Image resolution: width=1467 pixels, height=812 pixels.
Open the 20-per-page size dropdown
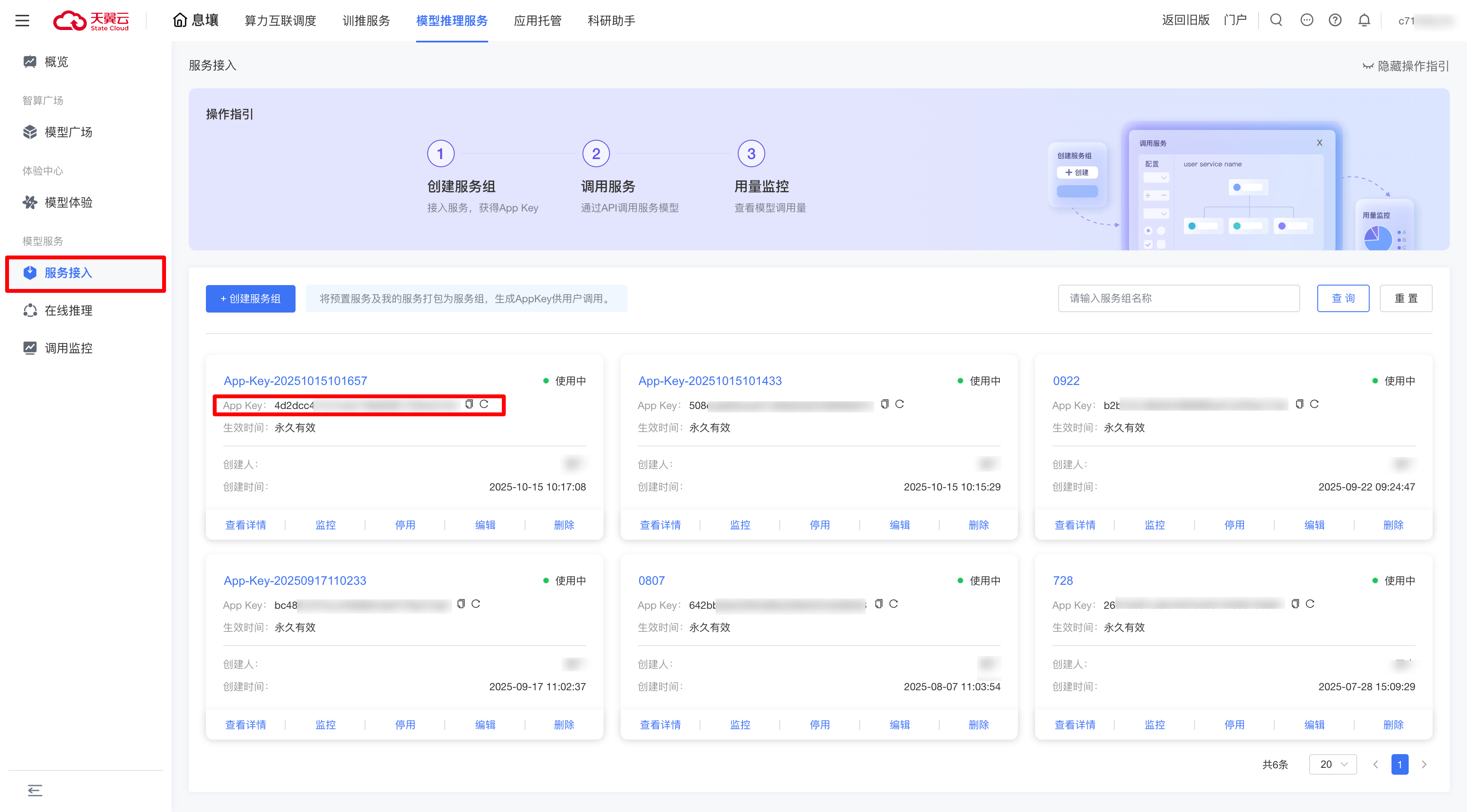[x=1333, y=764]
